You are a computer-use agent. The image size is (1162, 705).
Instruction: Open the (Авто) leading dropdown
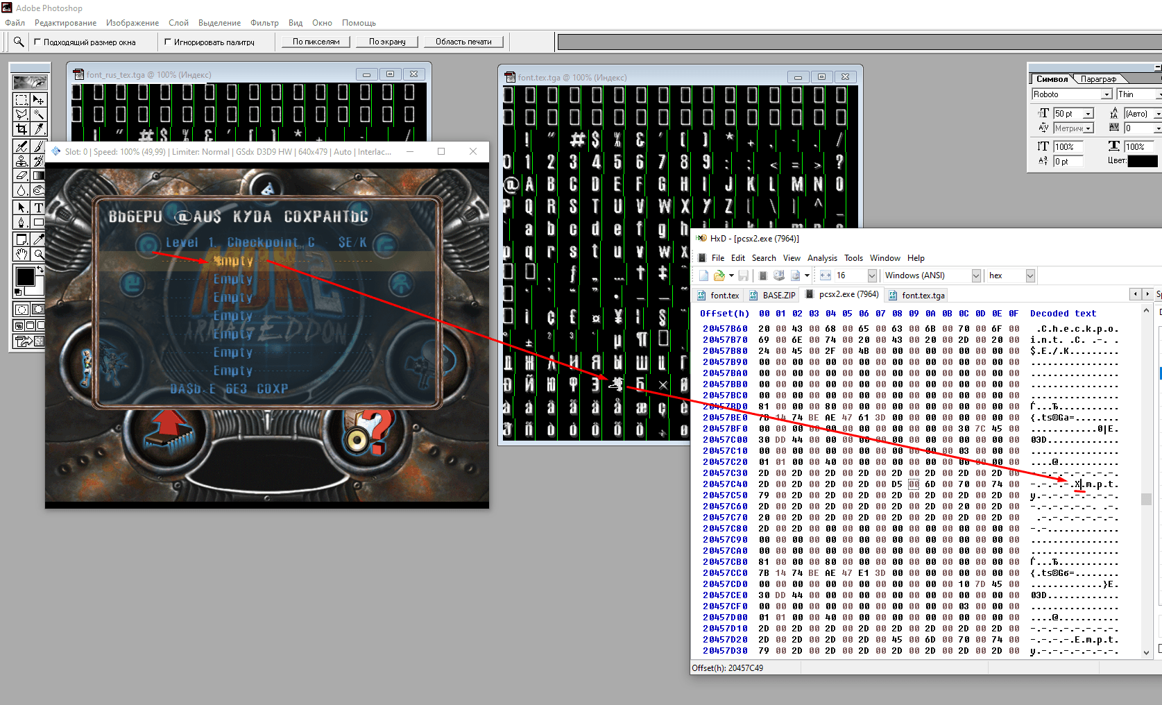(1158, 114)
